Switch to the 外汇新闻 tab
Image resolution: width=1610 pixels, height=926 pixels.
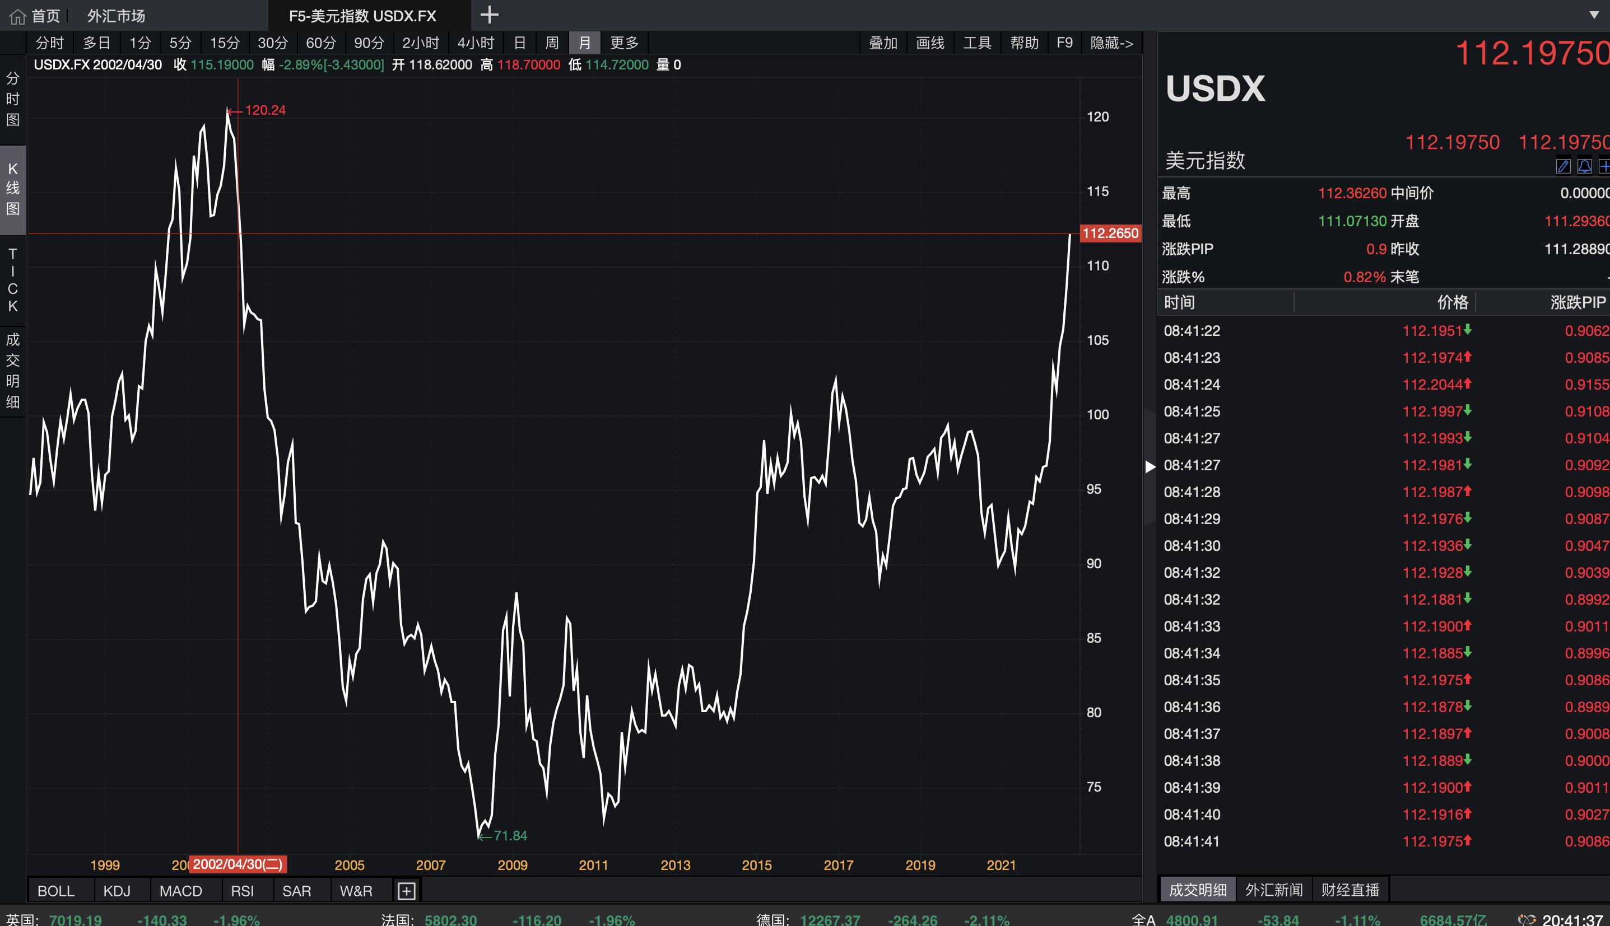(1273, 889)
